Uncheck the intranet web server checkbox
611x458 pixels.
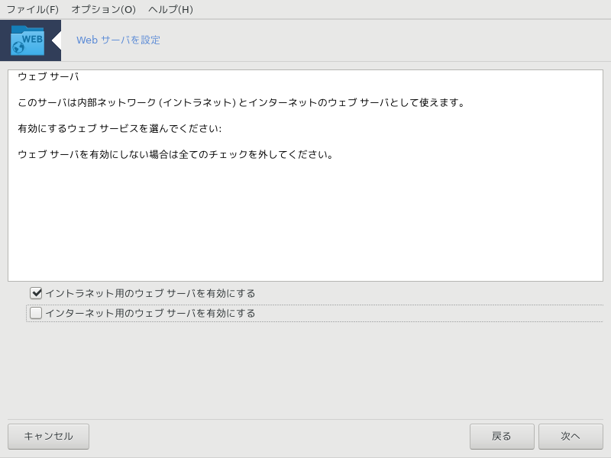36,293
